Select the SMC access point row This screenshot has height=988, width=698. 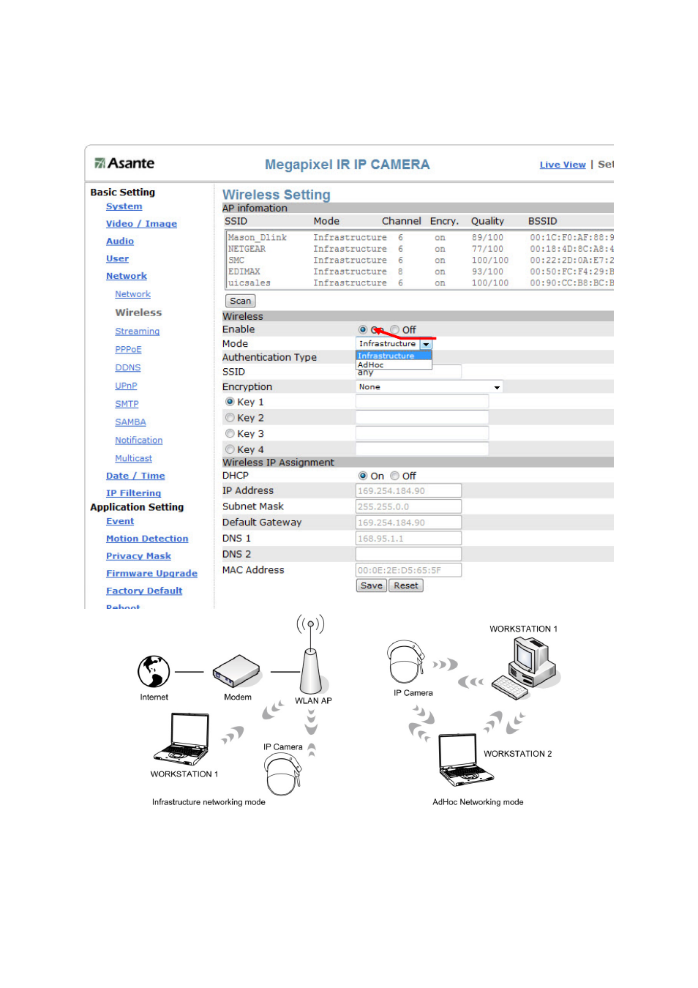421,261
